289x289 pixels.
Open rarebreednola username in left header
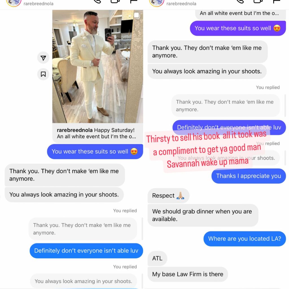tap(38, 3)
